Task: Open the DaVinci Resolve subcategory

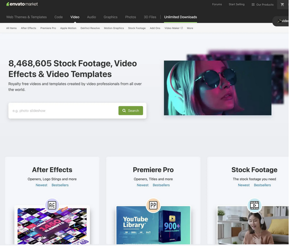Action: tap(90, 28)
